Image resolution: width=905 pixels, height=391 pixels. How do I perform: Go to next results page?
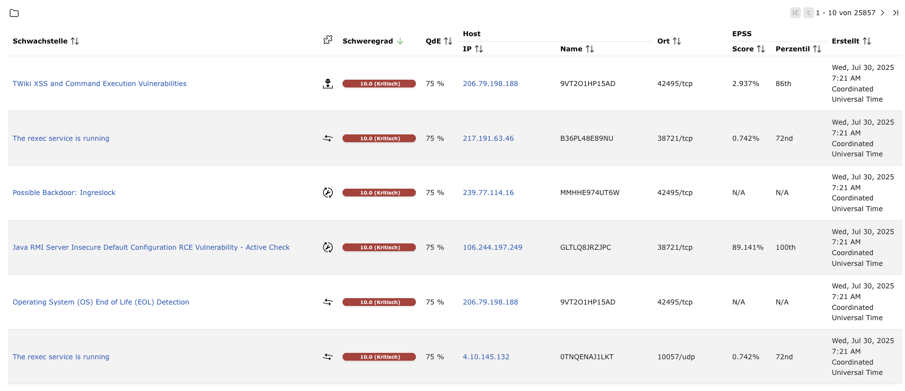coord(883,13)
